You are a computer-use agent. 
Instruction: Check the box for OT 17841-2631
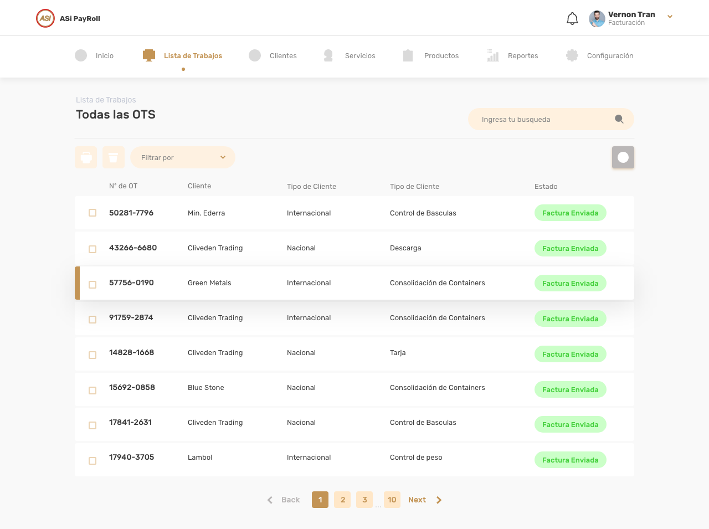click(x=93, y=425)
